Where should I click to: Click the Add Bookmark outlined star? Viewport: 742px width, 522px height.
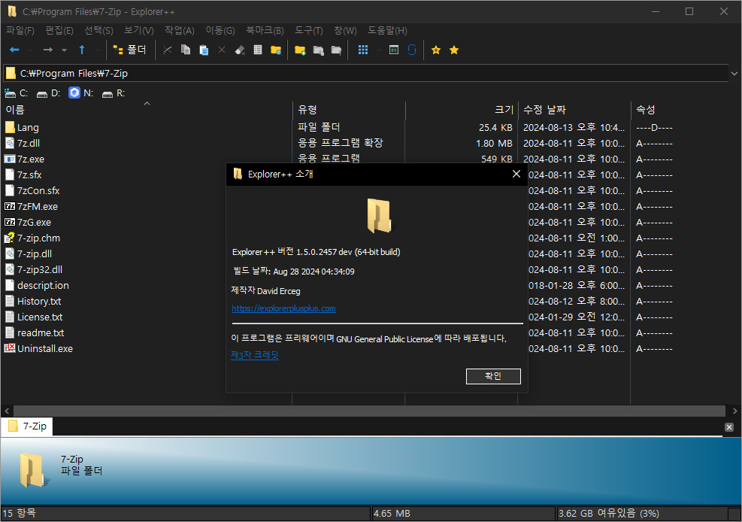click(x=436, y=50)
